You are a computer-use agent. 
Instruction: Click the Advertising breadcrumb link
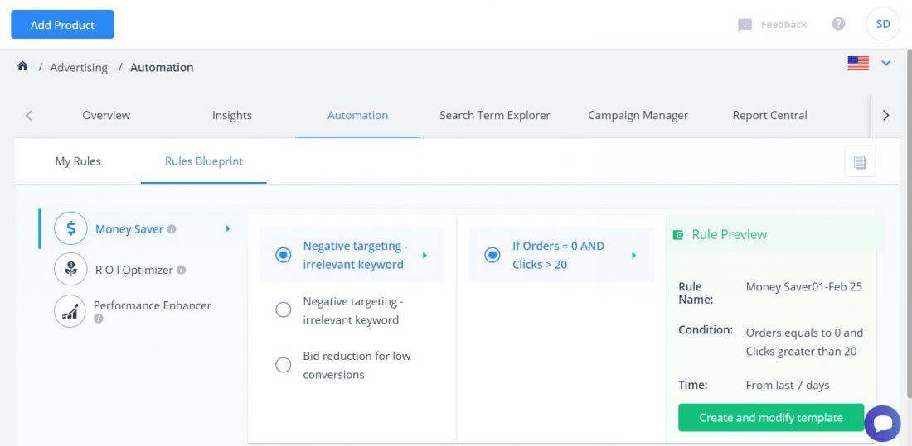click(x=79, y=68)
